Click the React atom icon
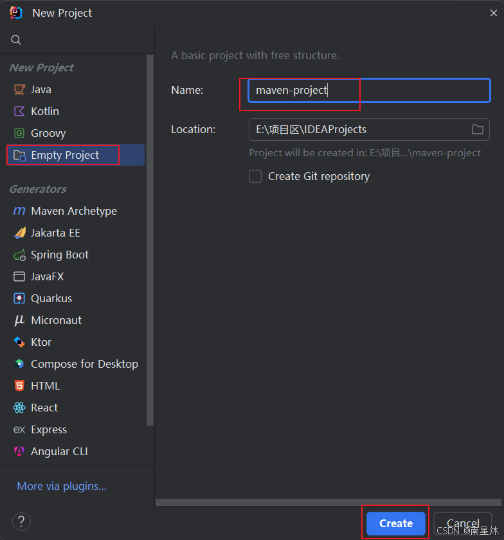The image size is (504, 540). 19,408
